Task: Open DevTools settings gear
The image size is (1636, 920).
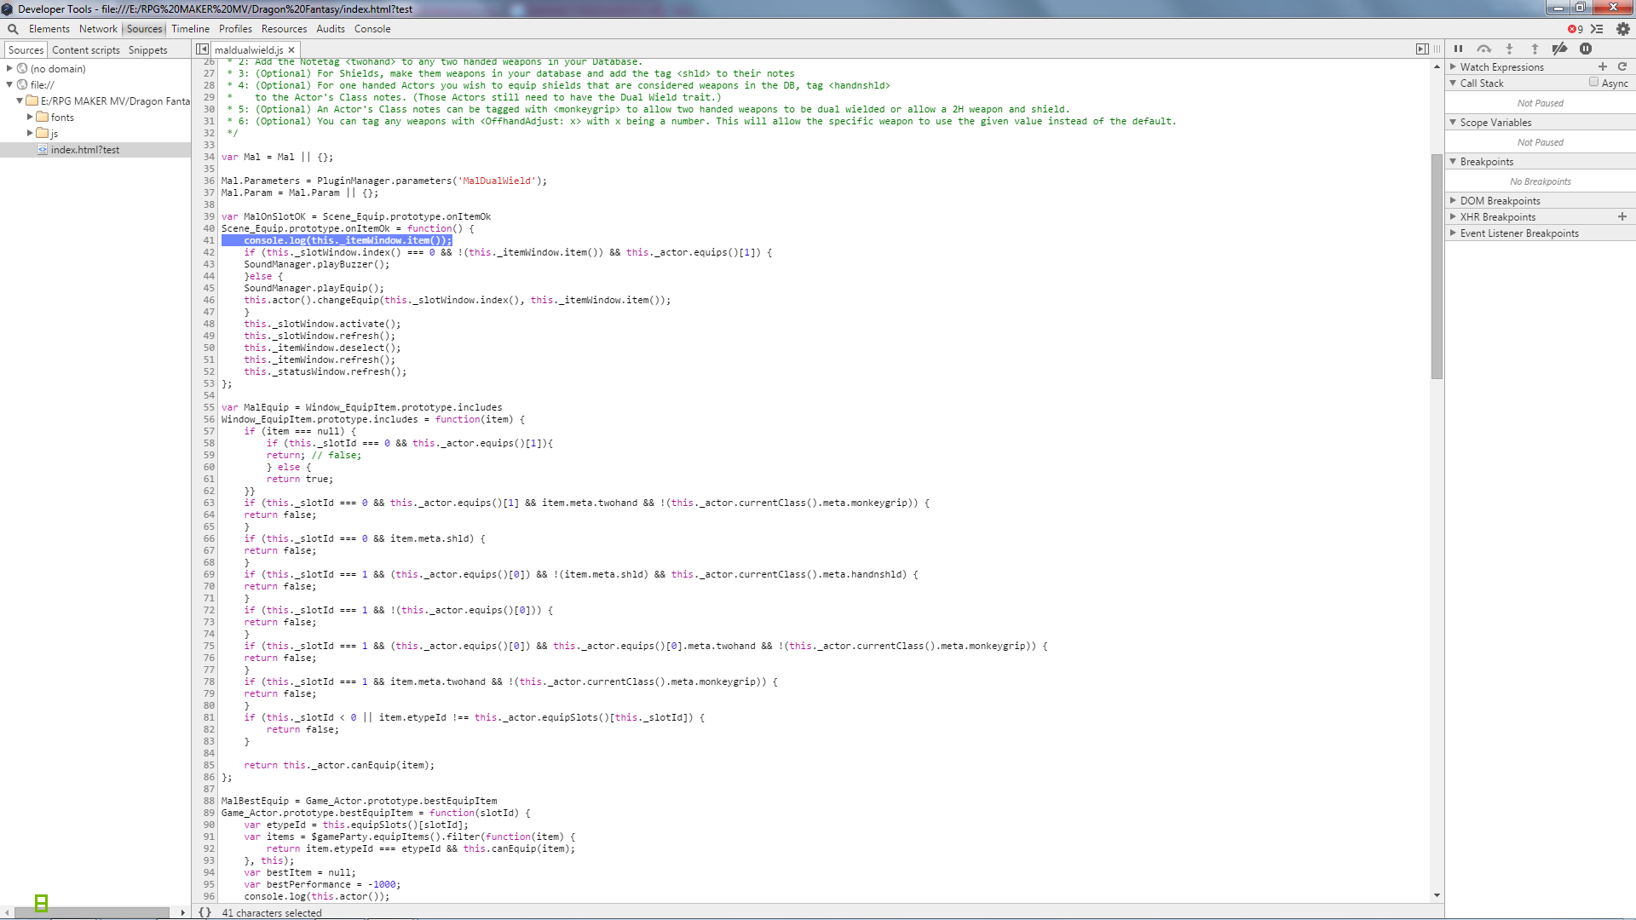Action: 1622,29
